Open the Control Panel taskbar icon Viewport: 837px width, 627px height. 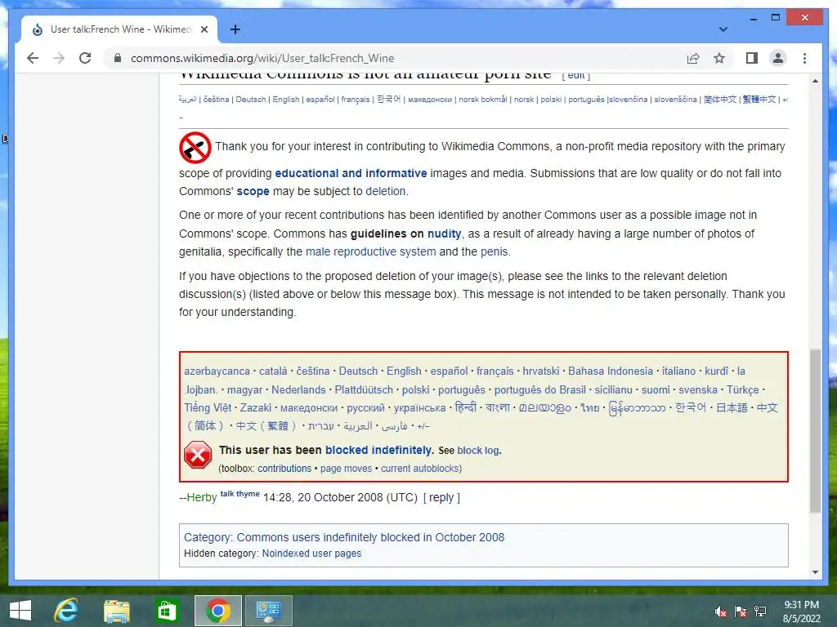click(268, 611)
